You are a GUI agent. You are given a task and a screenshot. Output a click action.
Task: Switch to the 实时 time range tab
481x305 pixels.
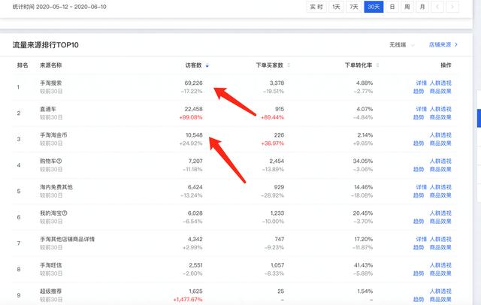tap(316, 7)
